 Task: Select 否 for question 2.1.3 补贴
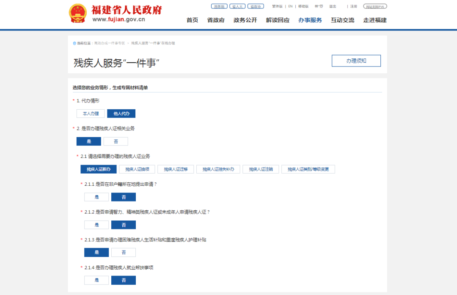pos(124,253)
